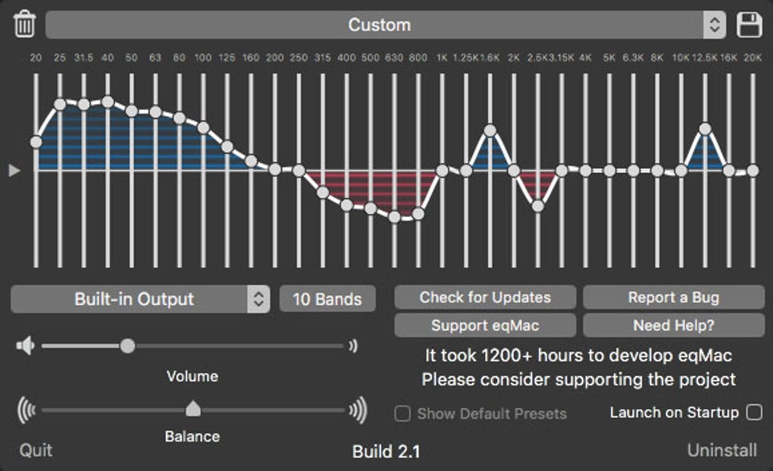Open the Custom preset dropdown

coord(385,24)
